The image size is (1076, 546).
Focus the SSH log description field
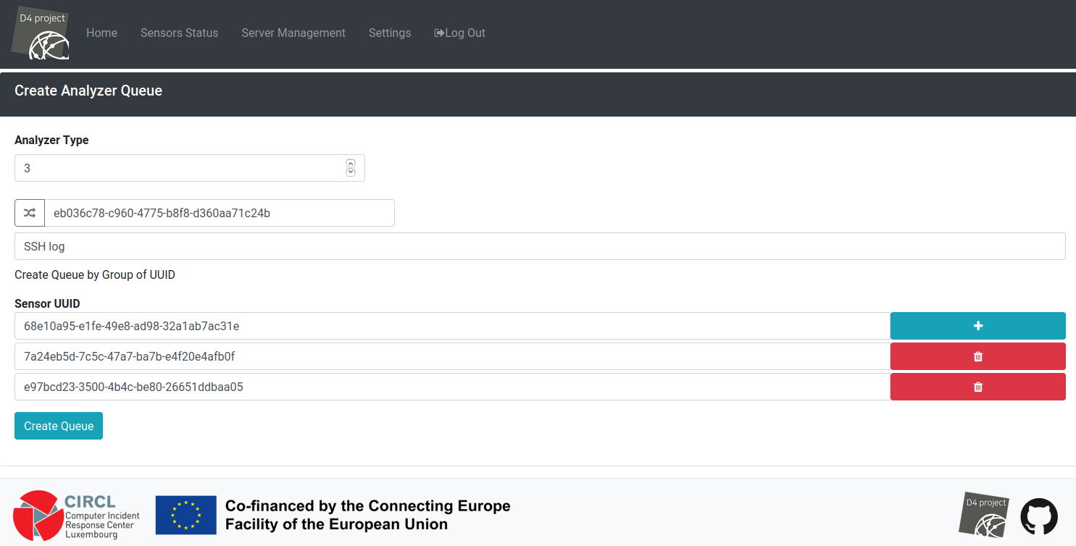point(540,246)
